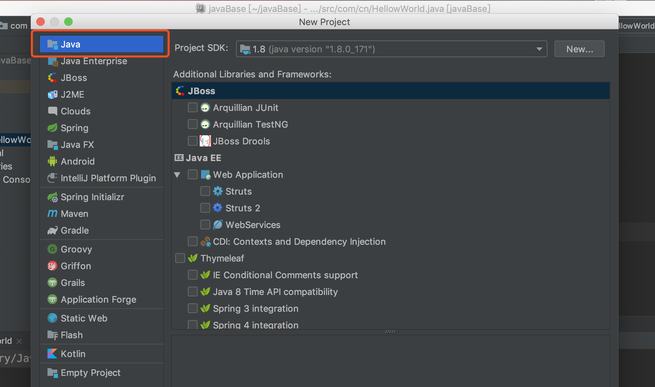Click the Additional Libraries and Frameworks label

pos(252,74)
